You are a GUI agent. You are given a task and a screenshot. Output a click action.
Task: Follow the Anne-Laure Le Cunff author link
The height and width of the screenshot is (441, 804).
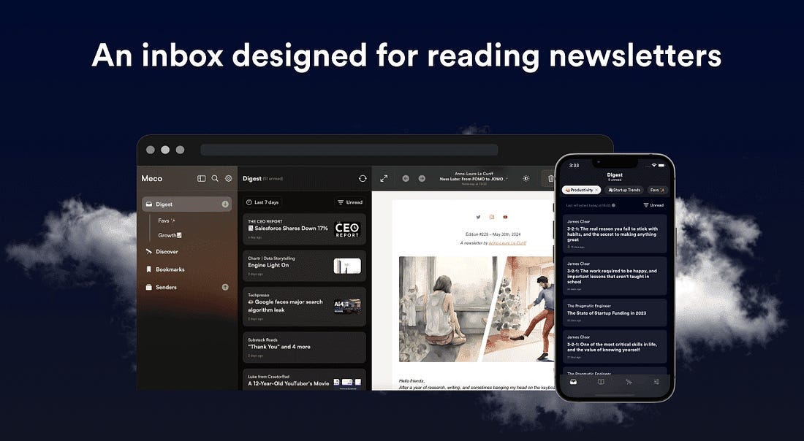coord(507,243)
